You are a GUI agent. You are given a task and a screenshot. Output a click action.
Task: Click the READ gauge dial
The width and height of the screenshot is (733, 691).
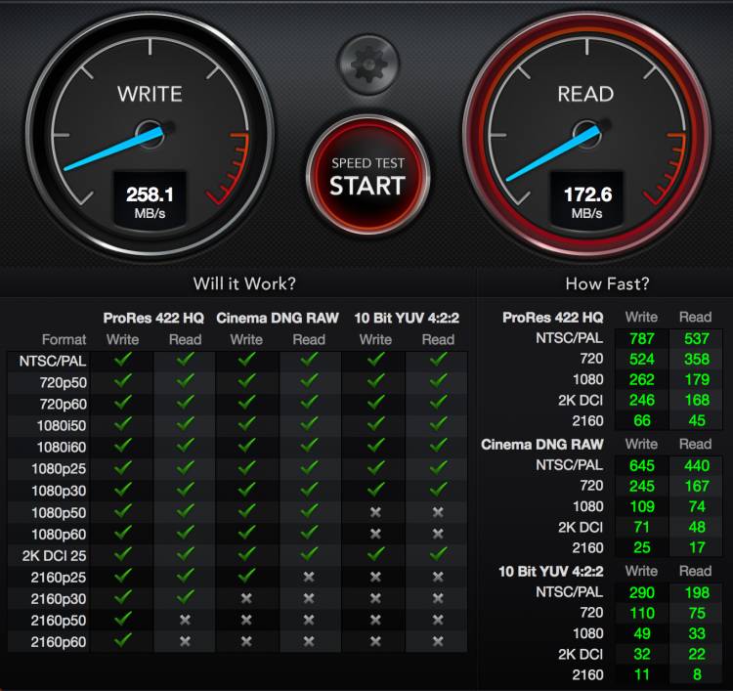click(x=586, y=135)
